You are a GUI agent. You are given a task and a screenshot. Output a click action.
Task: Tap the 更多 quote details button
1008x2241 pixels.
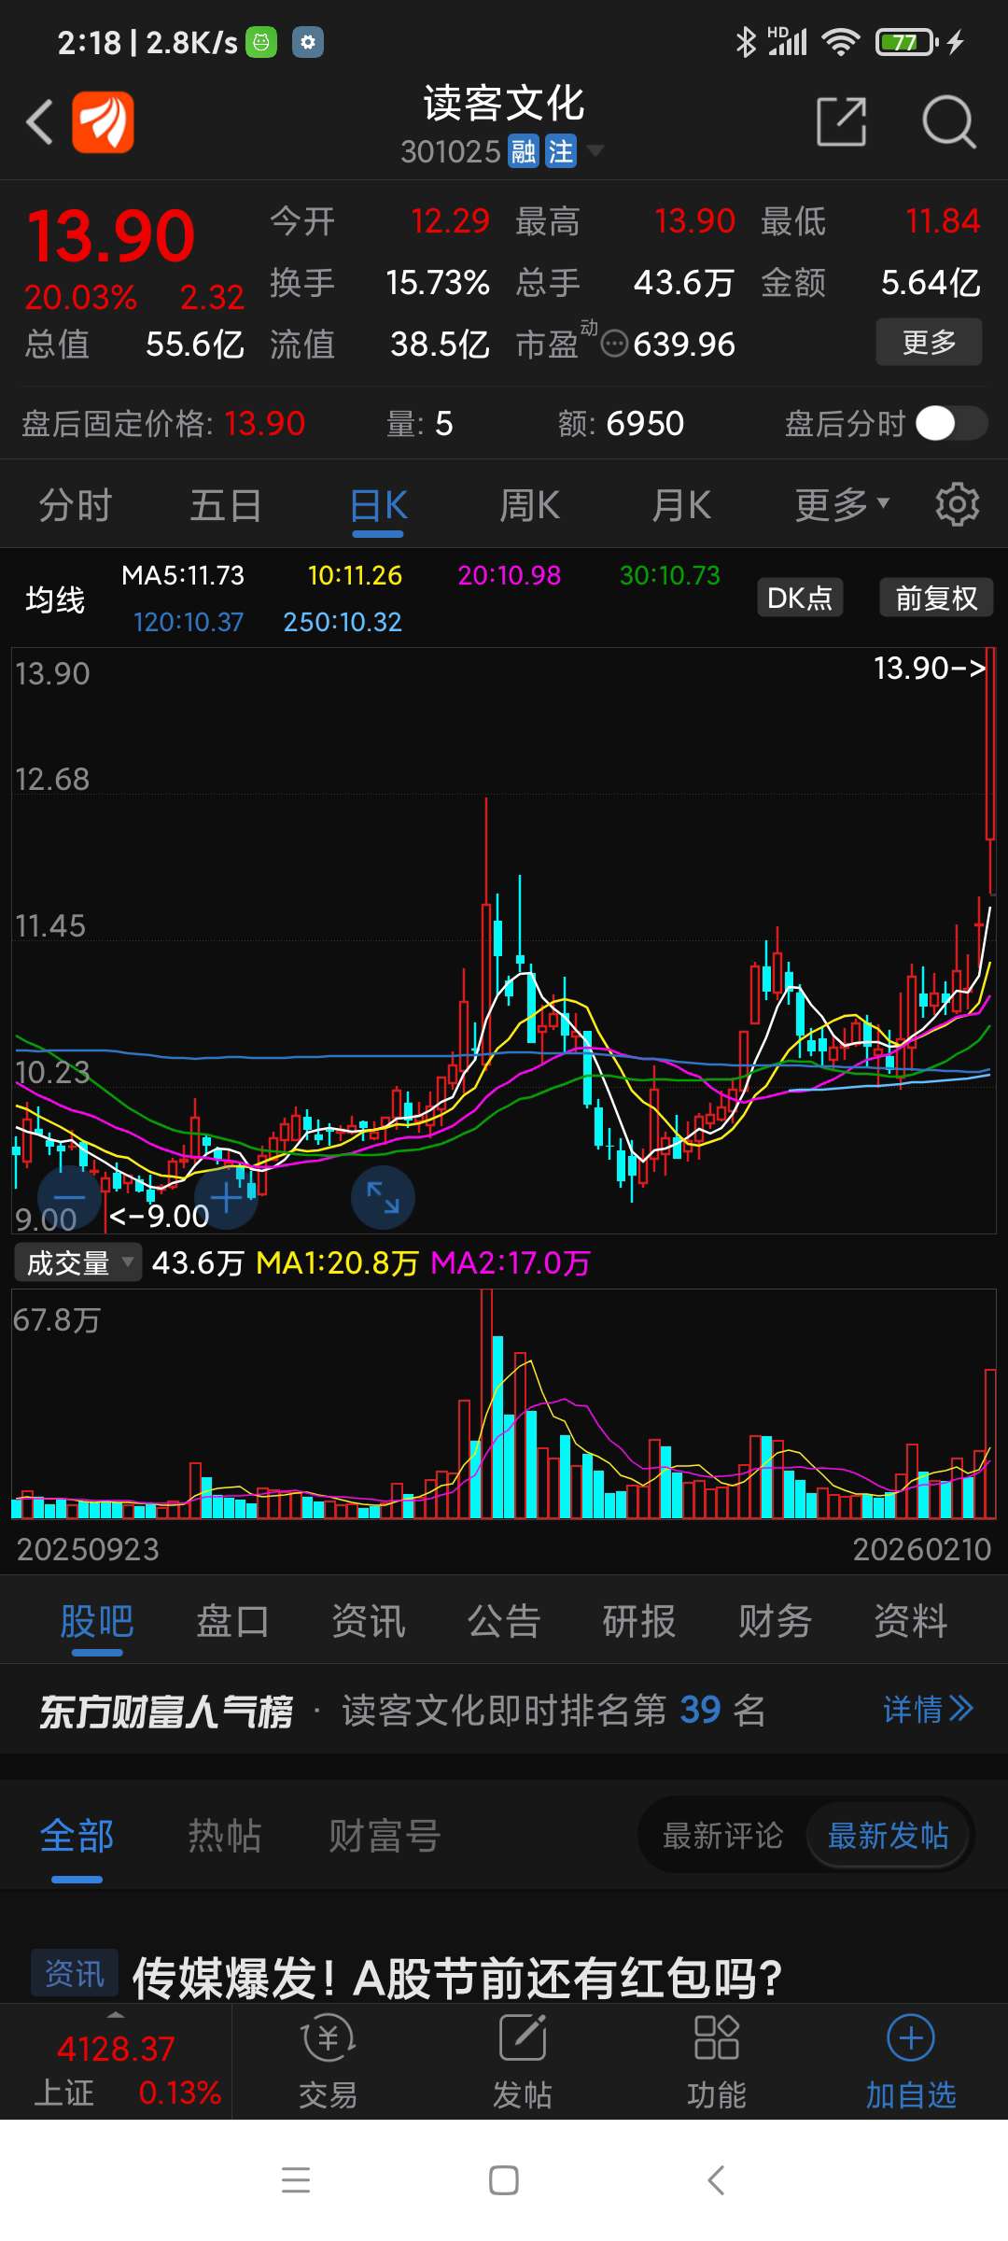click(929, 342)
